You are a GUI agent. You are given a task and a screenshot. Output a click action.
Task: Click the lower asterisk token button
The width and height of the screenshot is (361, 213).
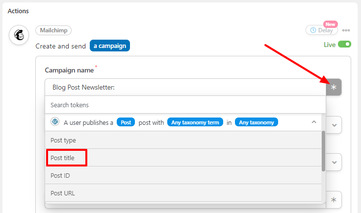(334, 200)
